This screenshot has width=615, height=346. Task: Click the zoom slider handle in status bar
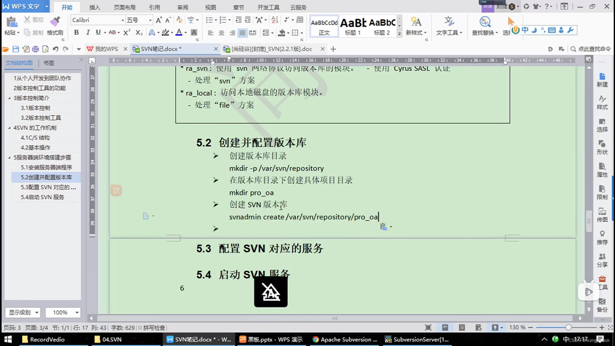click(568, 327)
